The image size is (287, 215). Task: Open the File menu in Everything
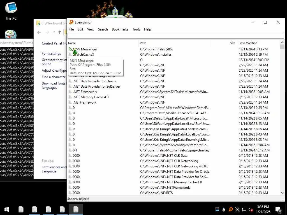[71, 29]
